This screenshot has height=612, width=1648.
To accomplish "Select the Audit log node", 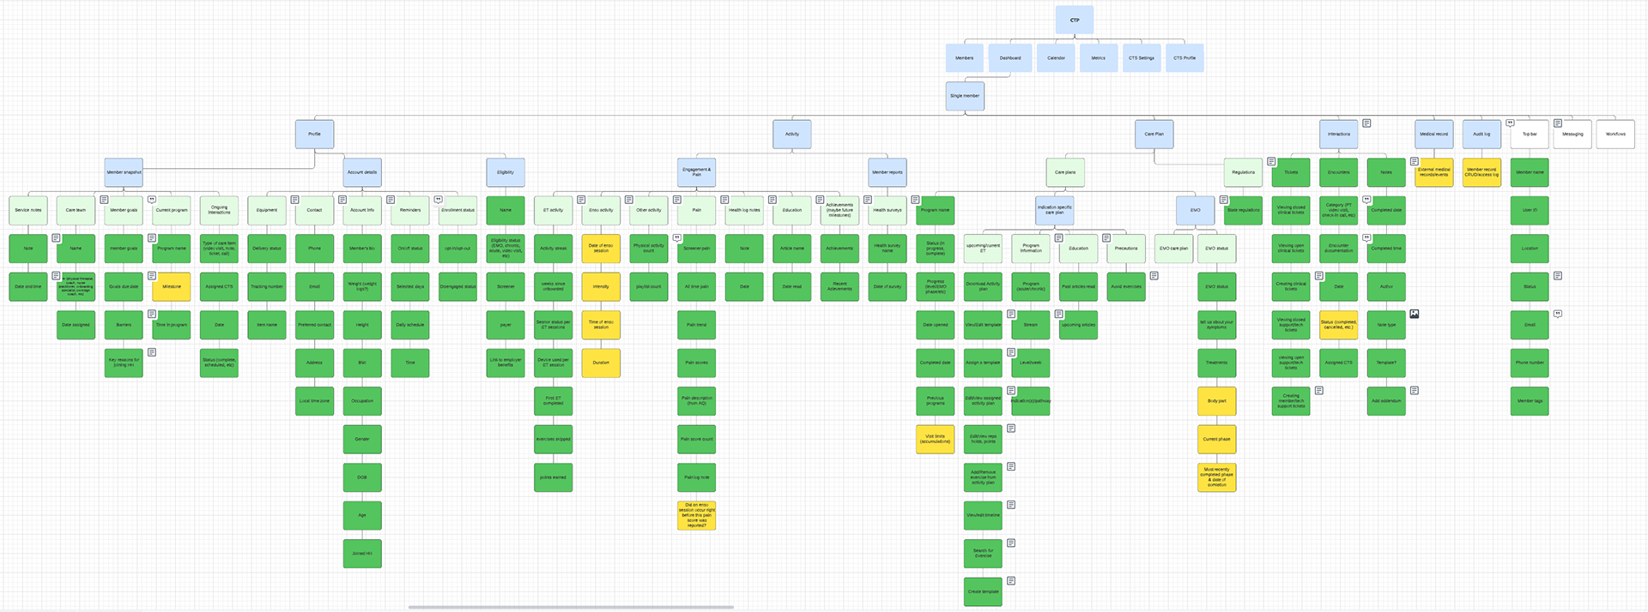I will pyautogui.click(x=1482, y=135).
